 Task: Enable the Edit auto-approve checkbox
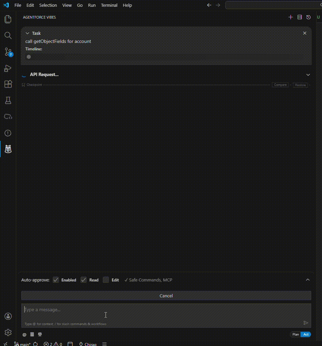[106, 280]
